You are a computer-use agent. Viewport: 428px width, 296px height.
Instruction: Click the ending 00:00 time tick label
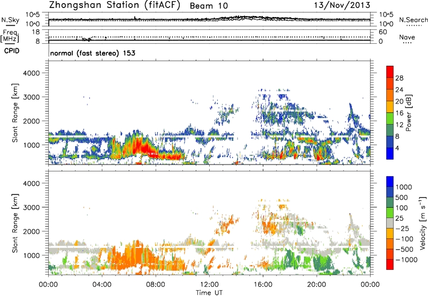pos(370,285)
